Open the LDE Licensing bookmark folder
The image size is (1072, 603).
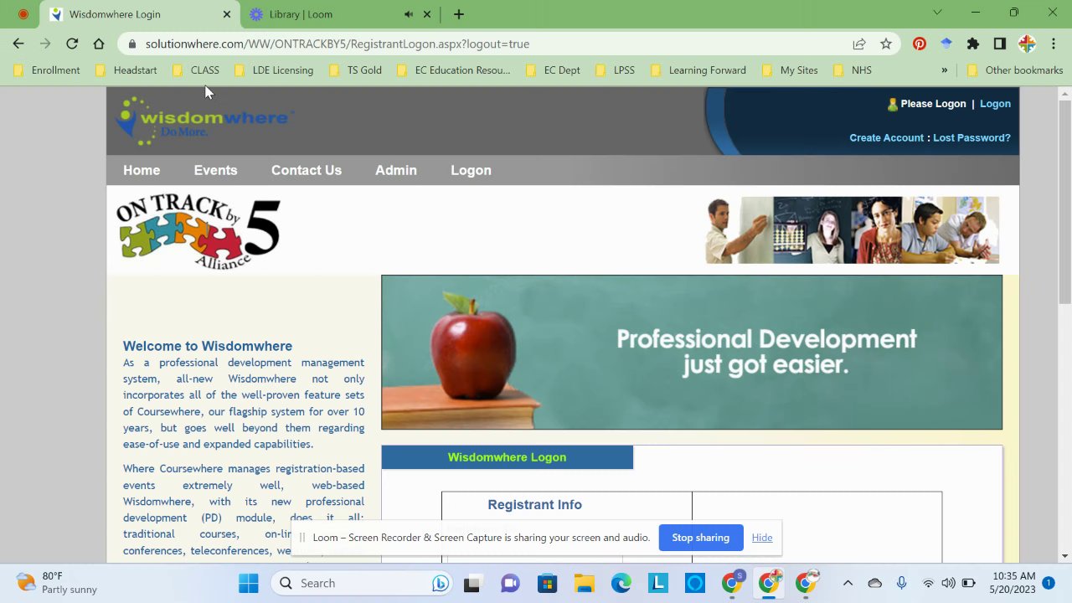274,70
